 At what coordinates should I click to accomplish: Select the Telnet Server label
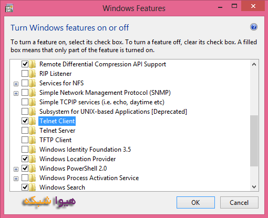pyautogui.click(x=57, y=131)
